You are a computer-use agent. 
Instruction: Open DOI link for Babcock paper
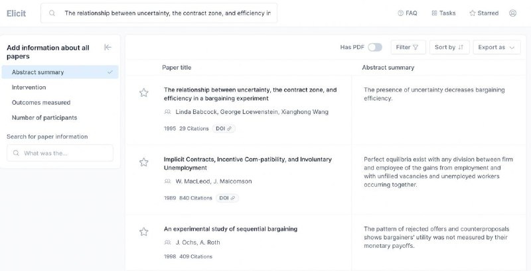pos(224,129)
